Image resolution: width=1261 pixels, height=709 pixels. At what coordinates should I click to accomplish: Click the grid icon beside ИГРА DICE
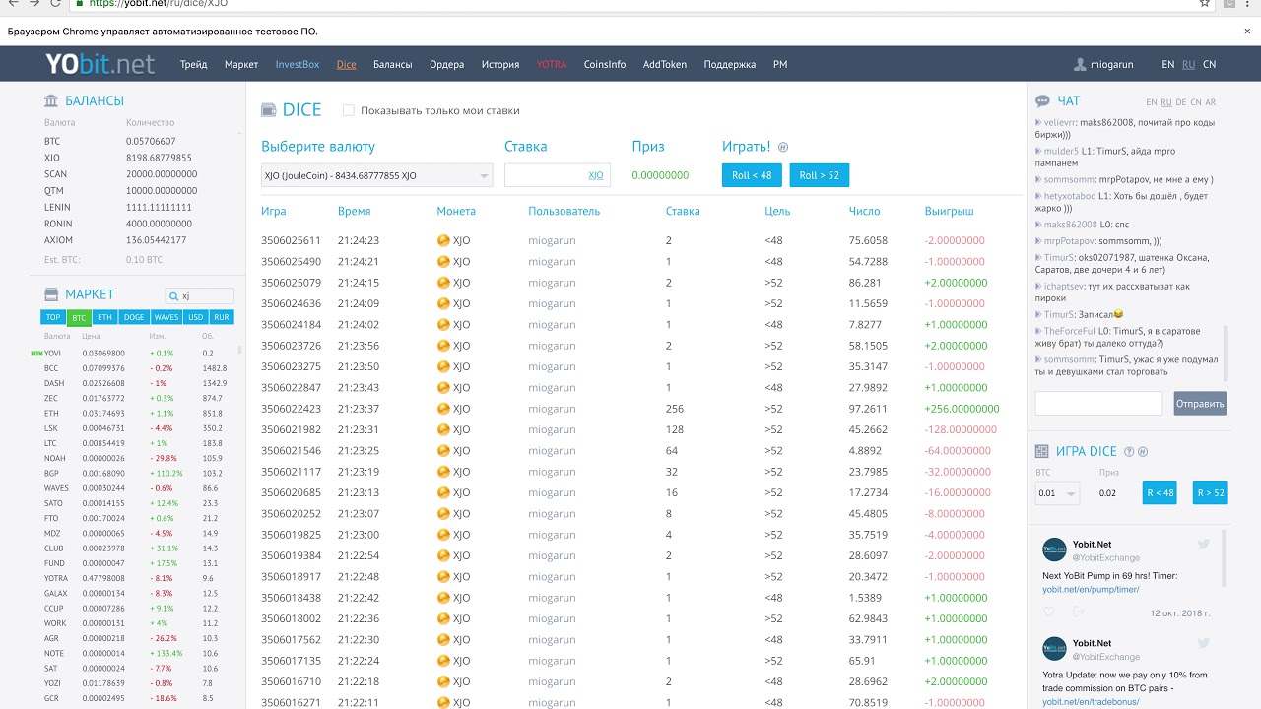click(x=1042, y=451)
